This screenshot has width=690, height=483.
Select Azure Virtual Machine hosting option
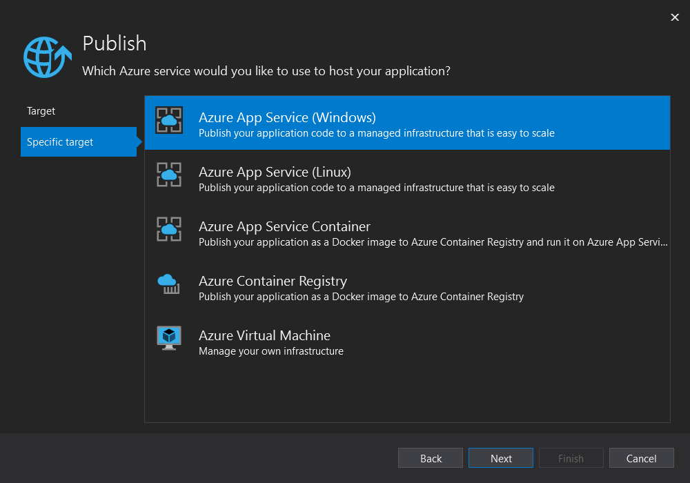345,341
